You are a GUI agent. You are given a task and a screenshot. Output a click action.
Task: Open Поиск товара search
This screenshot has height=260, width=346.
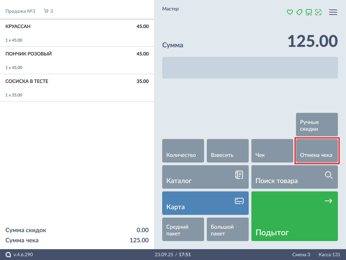click(294, 177)
